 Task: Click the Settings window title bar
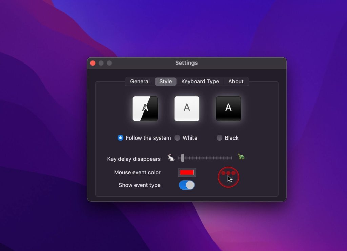pos(186,63)
